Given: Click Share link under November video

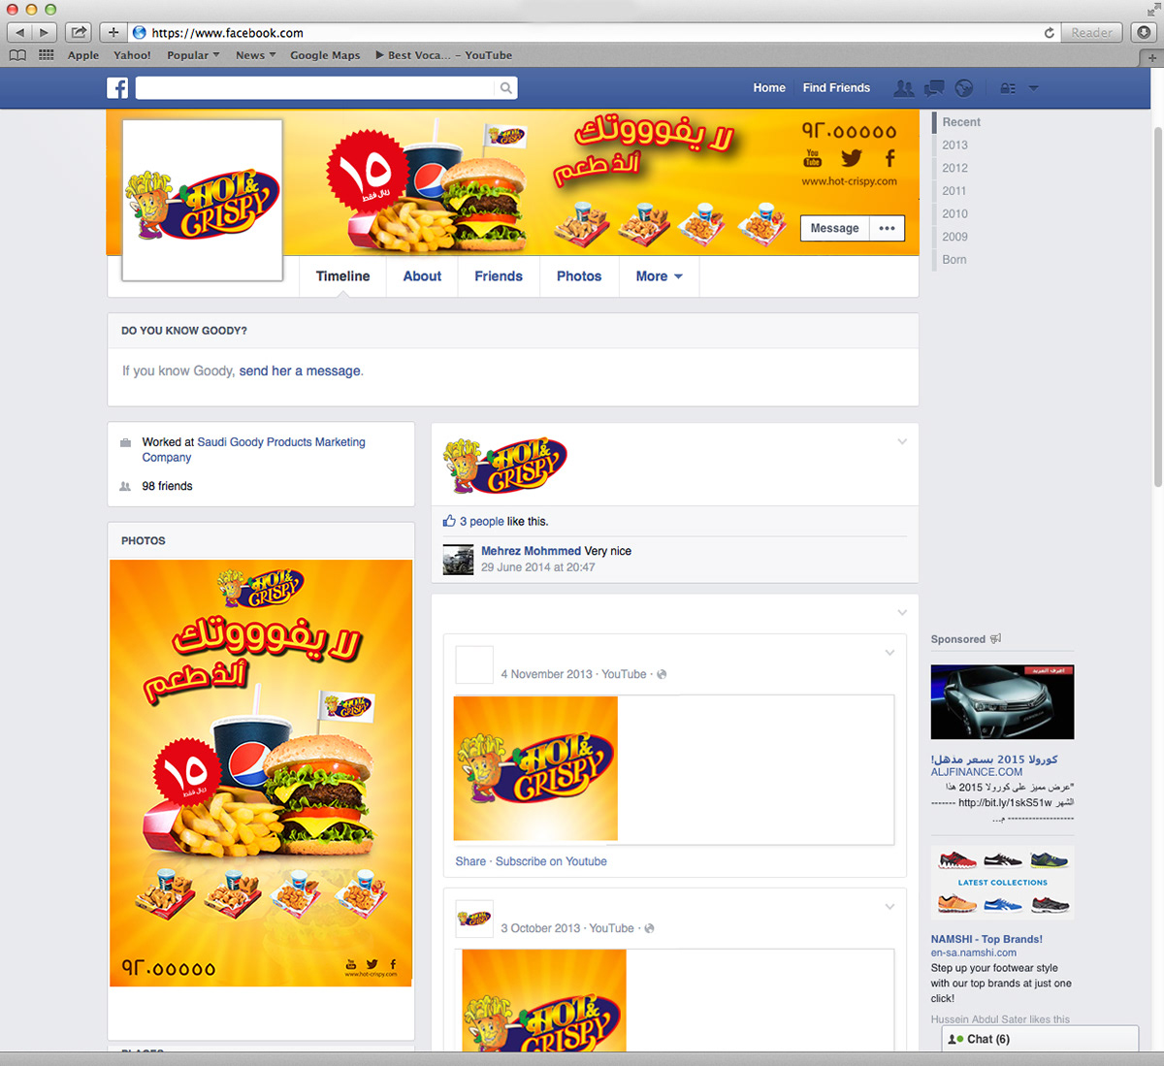Looking at the screenshot, I should 470,861.
